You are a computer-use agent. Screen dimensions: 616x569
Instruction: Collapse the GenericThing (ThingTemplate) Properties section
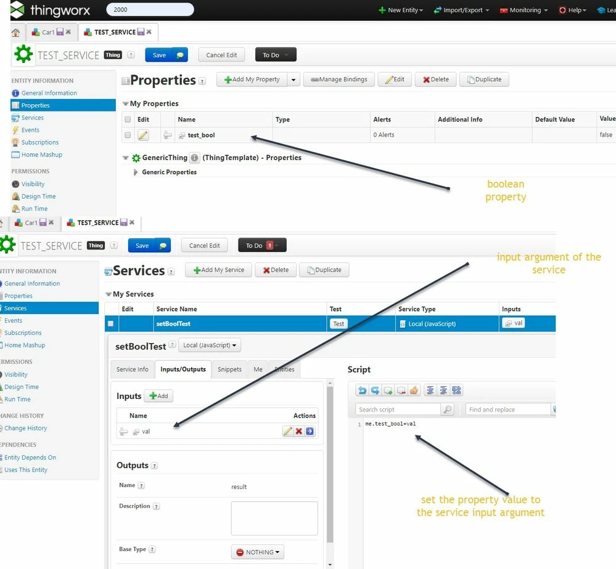tap(125, 158)
